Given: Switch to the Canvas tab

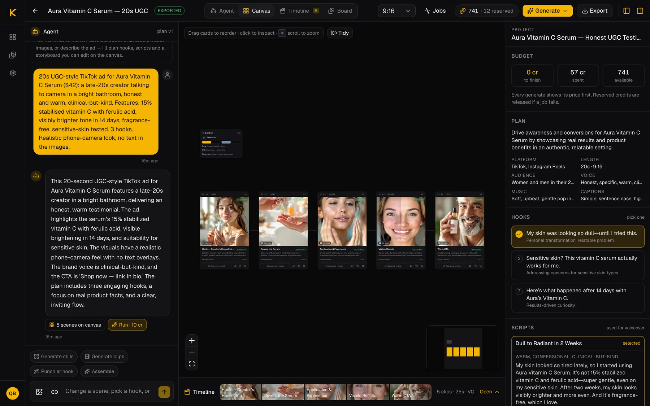Looking at the screenshot, I should click(x=257, y=11).
